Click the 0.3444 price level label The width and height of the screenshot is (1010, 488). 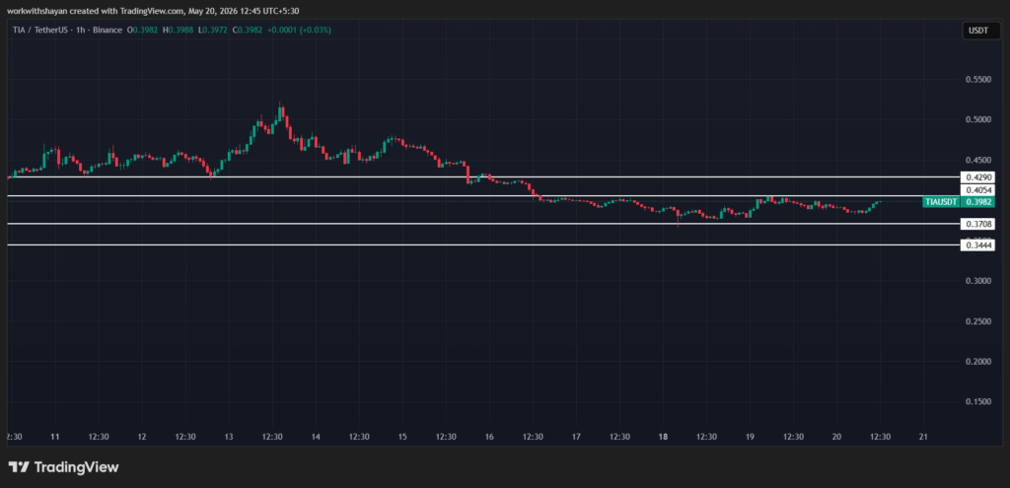(x=976, y=245)
